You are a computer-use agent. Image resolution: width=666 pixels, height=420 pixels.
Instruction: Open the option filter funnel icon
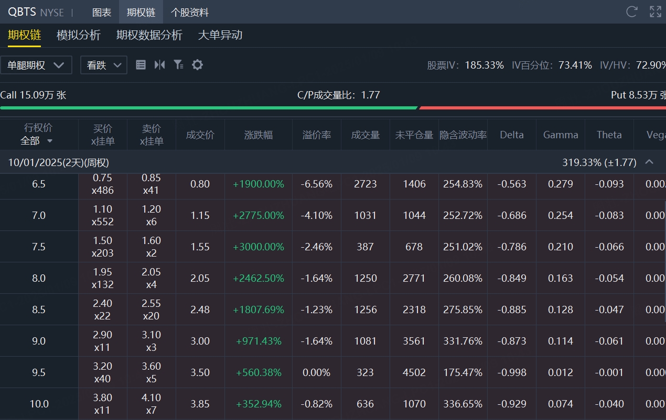tap(178, 65)
